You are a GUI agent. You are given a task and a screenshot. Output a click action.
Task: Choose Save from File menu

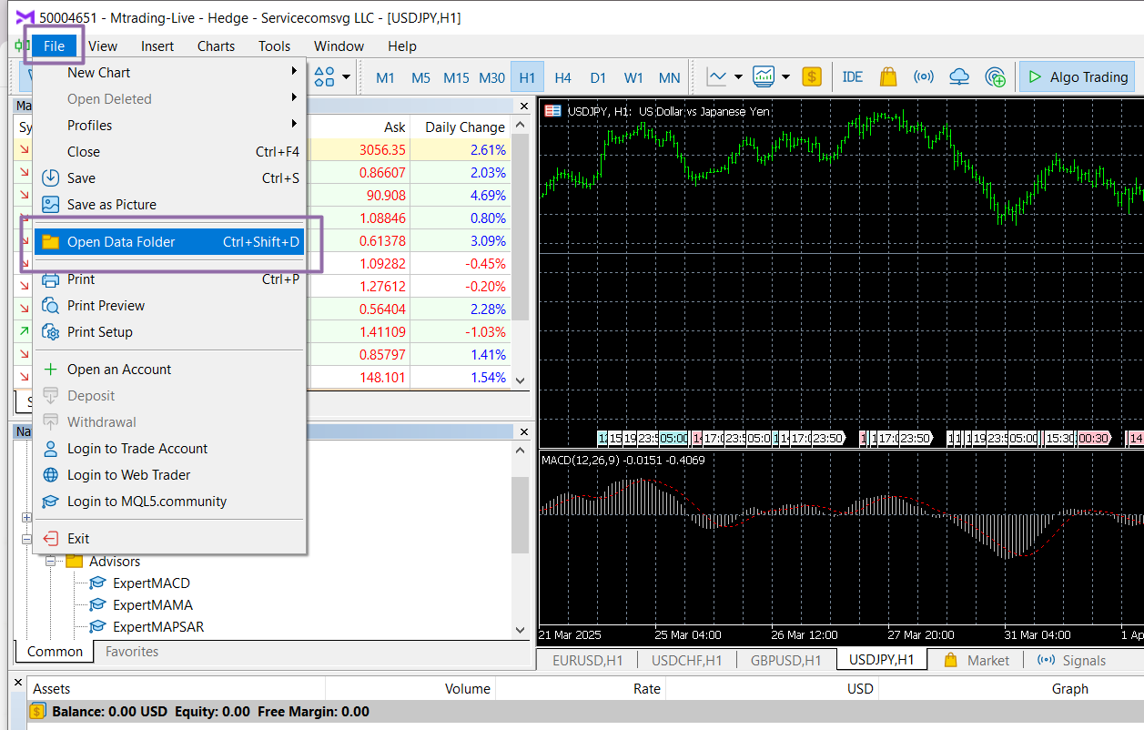[169, 178]
